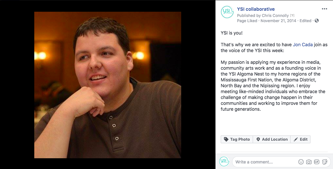The image size is (333, 169).
Task: Click the globe public privacy icon
Action: (317, 21)
